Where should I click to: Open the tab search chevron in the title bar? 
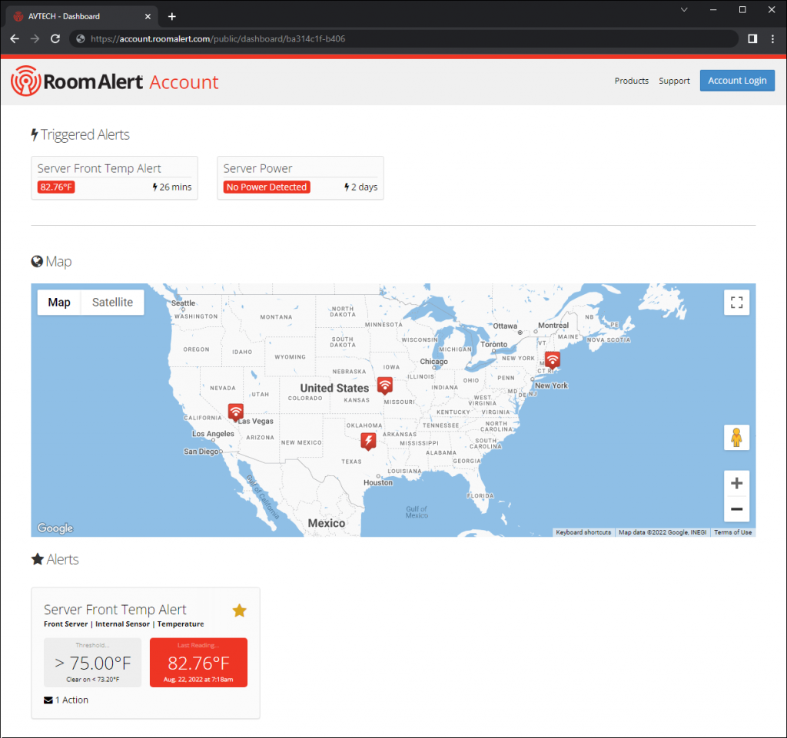(x=684, y=10)
